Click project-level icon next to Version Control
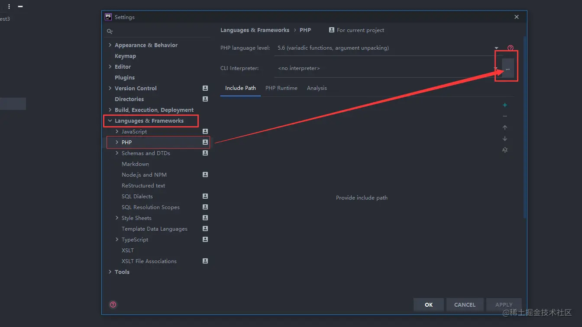This screenshot has height=327, width=582. pyautogui.click(x=205, y=88)
